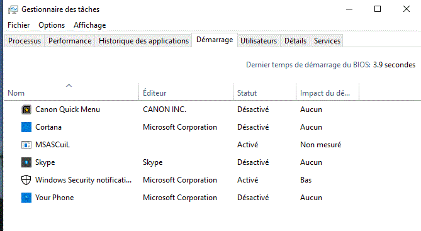Select the Your Phone tile icon

(x=26, y=198)
